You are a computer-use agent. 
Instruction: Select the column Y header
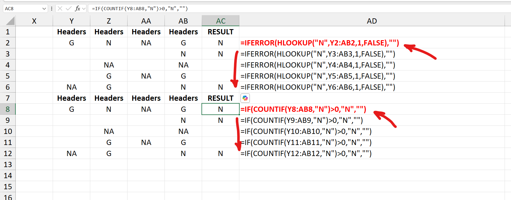tap(72, 21)
